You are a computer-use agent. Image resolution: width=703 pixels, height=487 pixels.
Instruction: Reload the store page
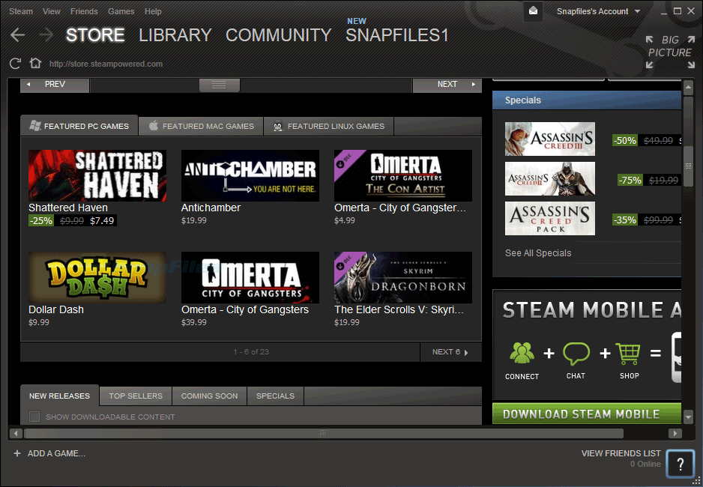15,64
